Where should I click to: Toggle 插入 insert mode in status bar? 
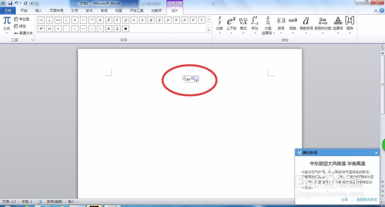(71, 202)
